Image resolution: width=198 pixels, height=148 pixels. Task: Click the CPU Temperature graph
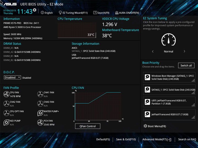(77, 30)
